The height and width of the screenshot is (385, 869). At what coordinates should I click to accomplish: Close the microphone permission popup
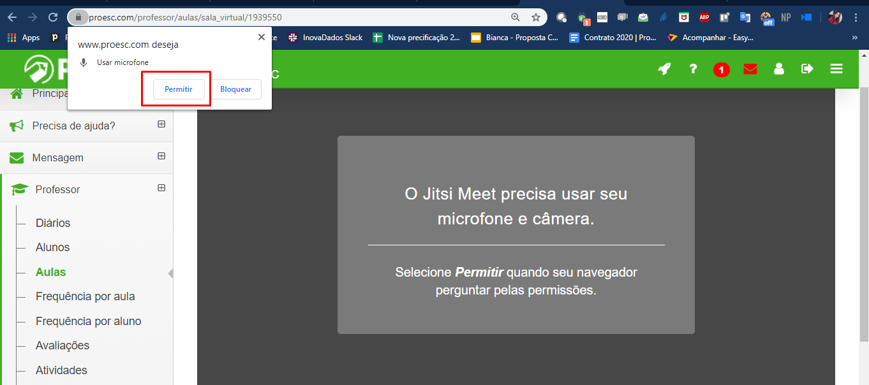pos(261,37)
